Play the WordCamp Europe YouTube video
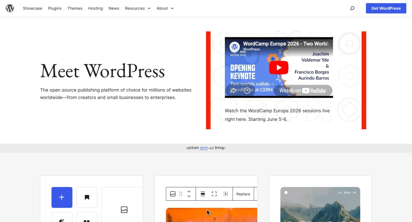The image size is (412, 222). click(x=278, y=67)
